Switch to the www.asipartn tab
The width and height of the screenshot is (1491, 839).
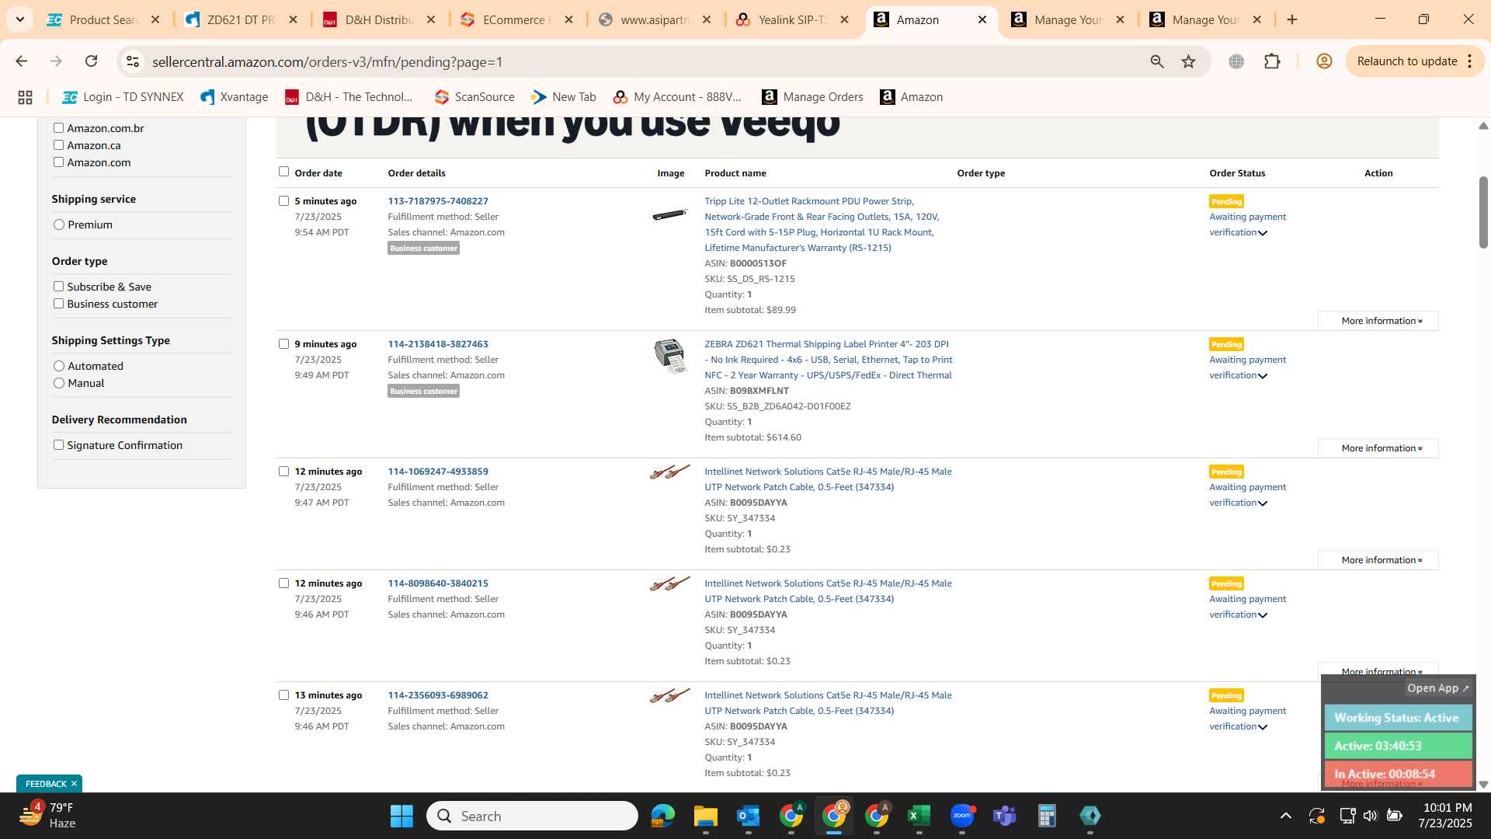point(654,20)
